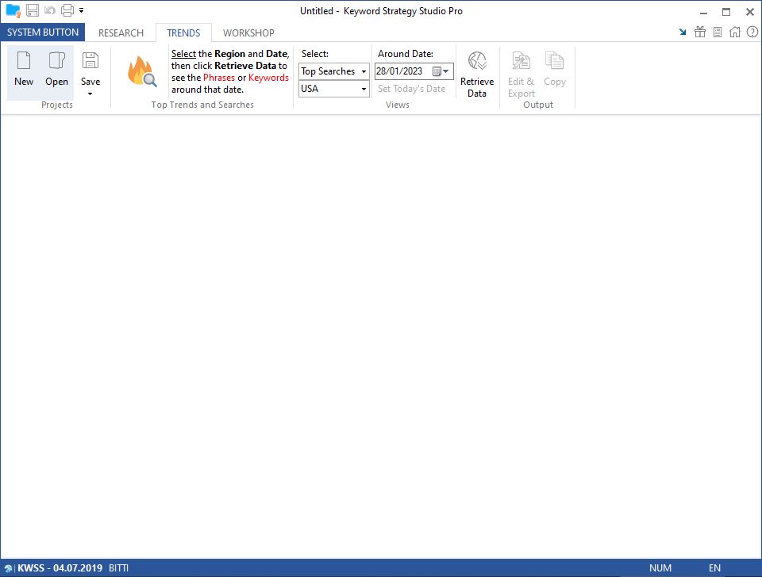This screenshot has height=577, width=762.
Task: Click the open folder icon in quick access toolbar
Action: coord(13,10)
